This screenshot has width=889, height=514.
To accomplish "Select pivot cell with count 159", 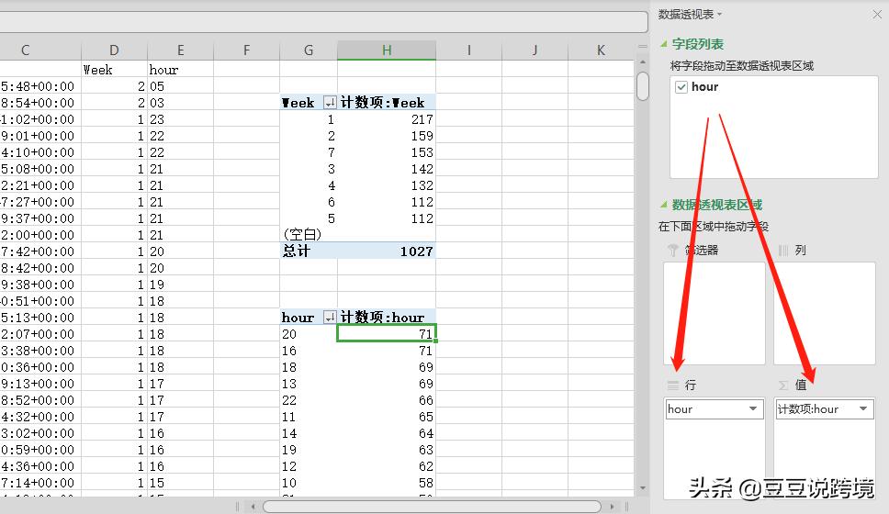I will [x=387, y=136].
